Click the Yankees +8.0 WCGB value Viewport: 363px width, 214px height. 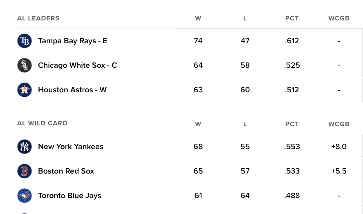click(x=339, y=147)
